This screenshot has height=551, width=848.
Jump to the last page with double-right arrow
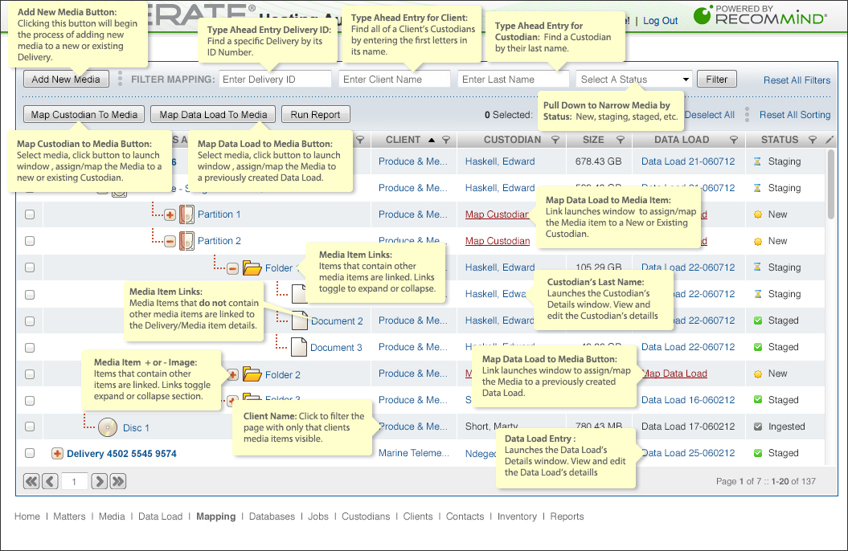click(118, 481)
